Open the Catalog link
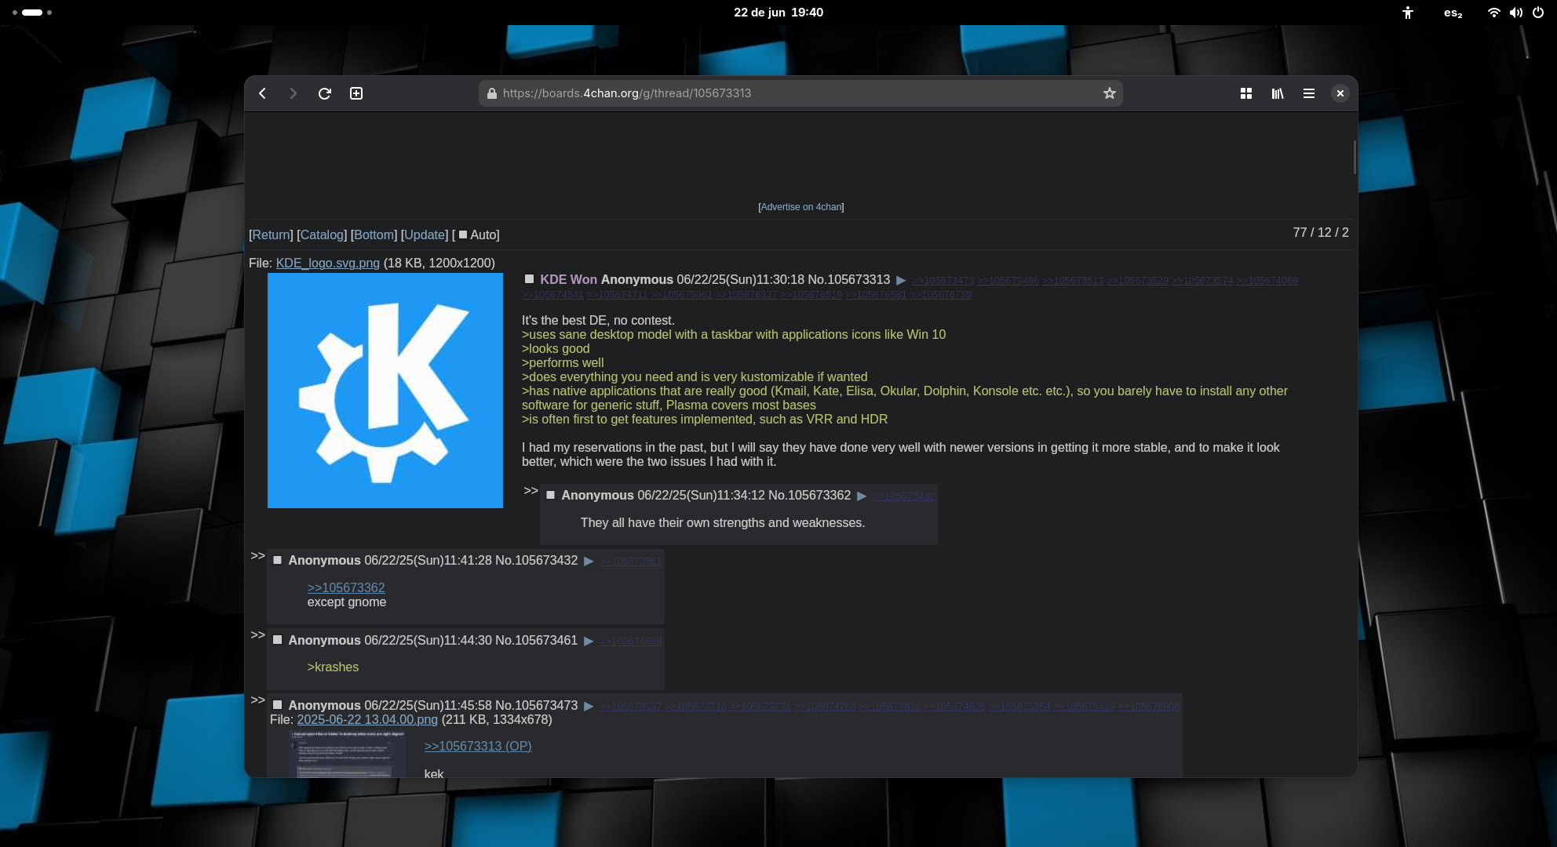The width and height of the screenshot is (1557, 847). tap(322, 234)
